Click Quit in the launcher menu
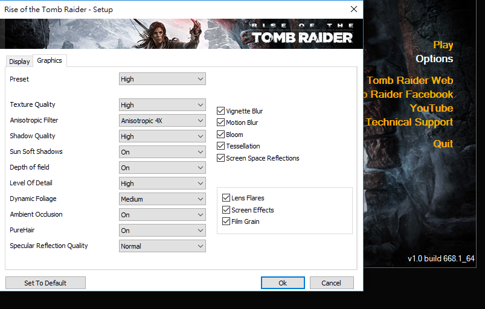Image resolution: width=485 pixels, height=309 pixels. tap(443, 144)
